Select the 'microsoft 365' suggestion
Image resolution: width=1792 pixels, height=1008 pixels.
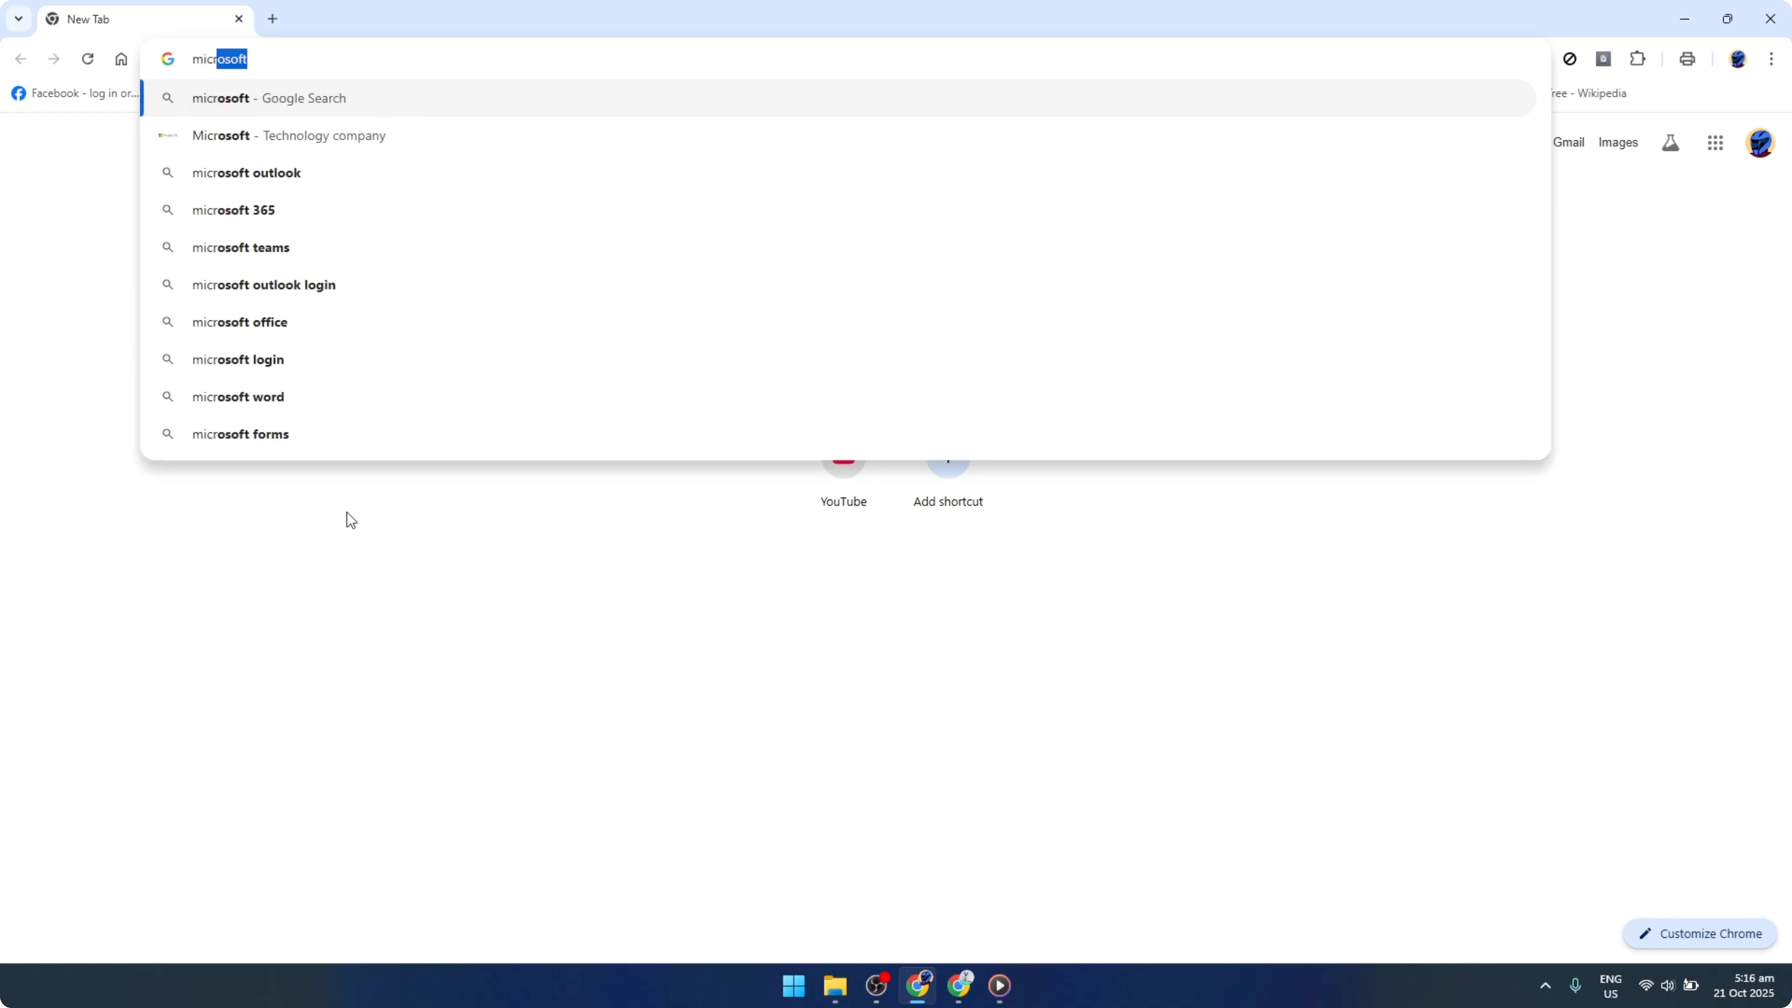click(838, 210)
